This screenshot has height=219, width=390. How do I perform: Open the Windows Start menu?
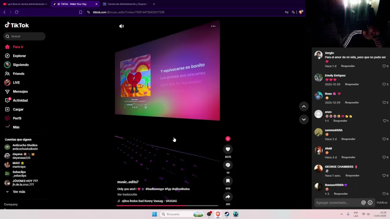(154, 214)
